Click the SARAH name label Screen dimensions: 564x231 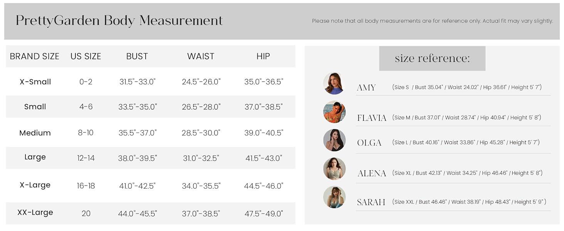point(371,203)
